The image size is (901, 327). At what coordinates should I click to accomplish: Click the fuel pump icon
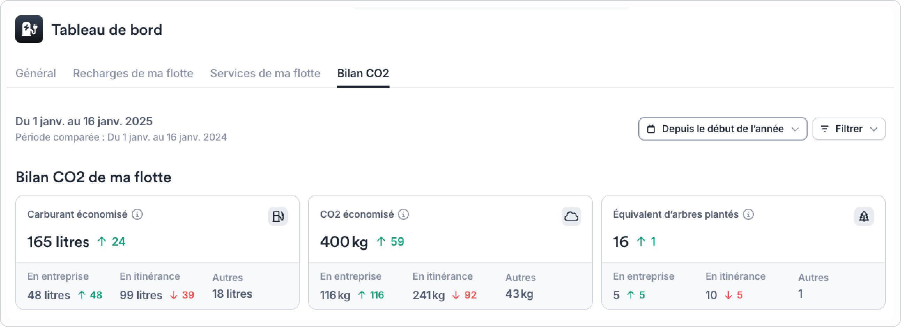278,217
